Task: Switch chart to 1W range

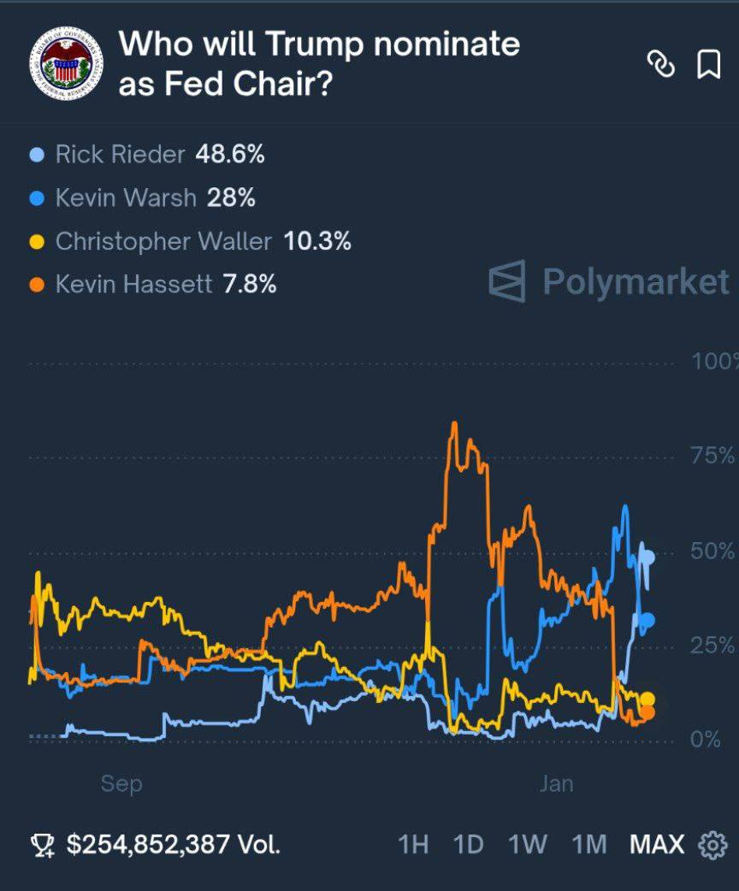Action: 527,845
